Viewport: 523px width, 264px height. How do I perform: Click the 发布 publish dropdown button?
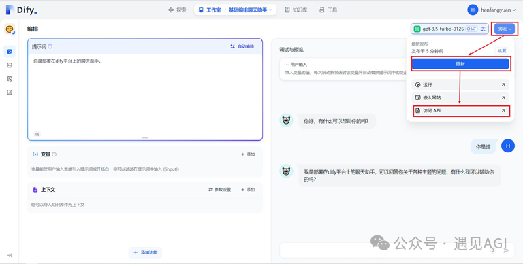[505, 29]
